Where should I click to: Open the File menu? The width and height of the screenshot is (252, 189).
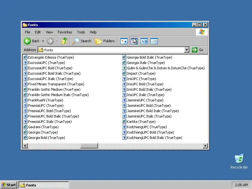(x=27, y=32)
